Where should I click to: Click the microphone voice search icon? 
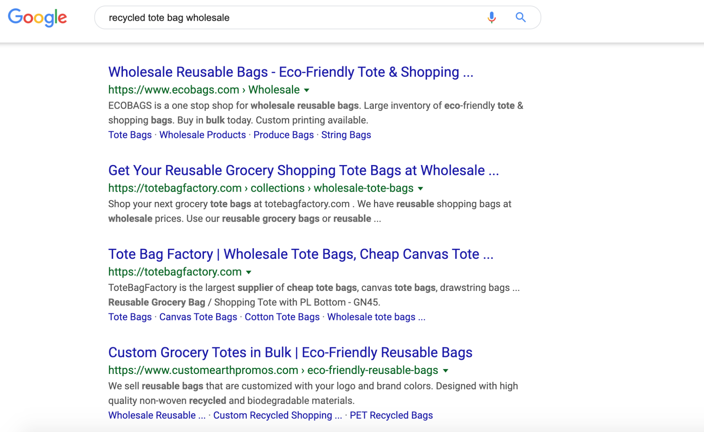coord(492,17)
